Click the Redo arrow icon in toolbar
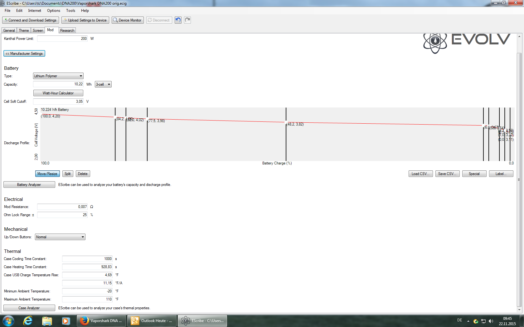524x327 pixels. (x=187, y=20)
